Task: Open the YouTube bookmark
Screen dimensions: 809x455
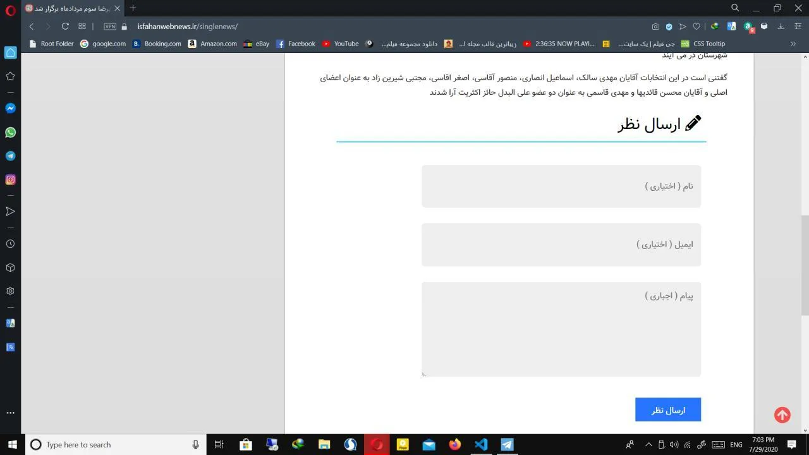Action: coord(340,44)
